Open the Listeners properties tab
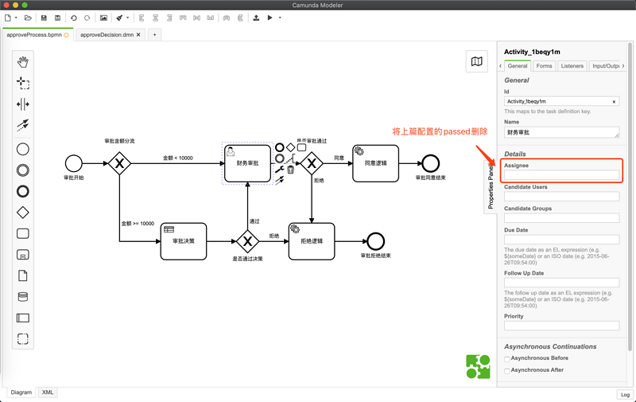The image size is (636, 402). pyautogui.click(x=572, y=66)
